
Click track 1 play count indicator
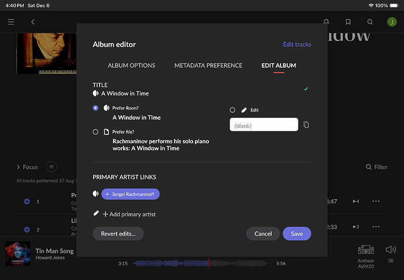tap(356, 201)
